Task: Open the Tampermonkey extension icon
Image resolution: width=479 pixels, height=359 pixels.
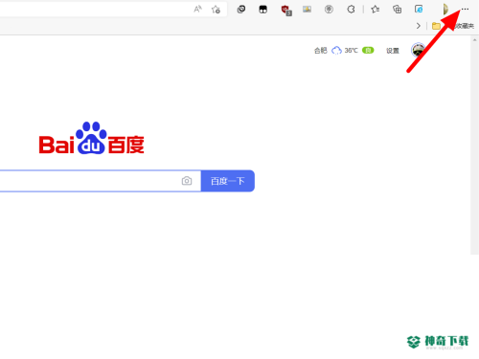Action: click(262, 10)
